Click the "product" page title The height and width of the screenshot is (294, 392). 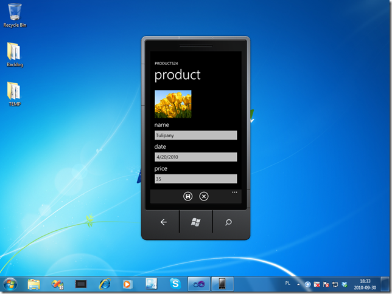(x=177, y=75)
